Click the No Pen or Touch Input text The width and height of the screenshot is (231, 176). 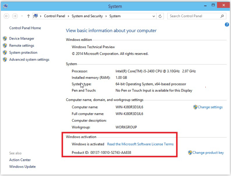point(154,90)
